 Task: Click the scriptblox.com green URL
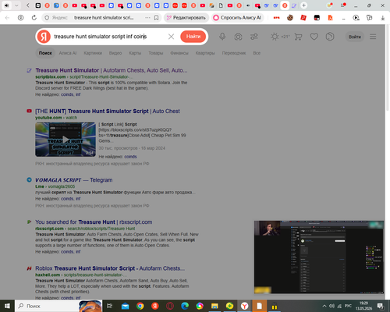click(51, 77)
